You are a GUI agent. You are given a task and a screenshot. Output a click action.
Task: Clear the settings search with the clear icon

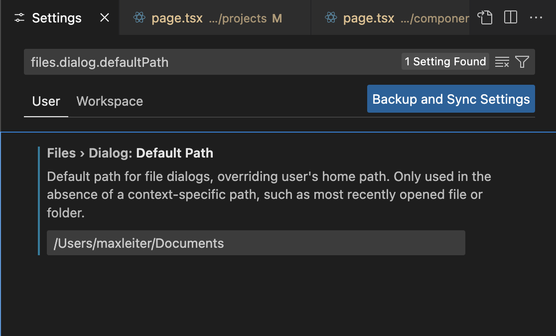click(501, 62)
